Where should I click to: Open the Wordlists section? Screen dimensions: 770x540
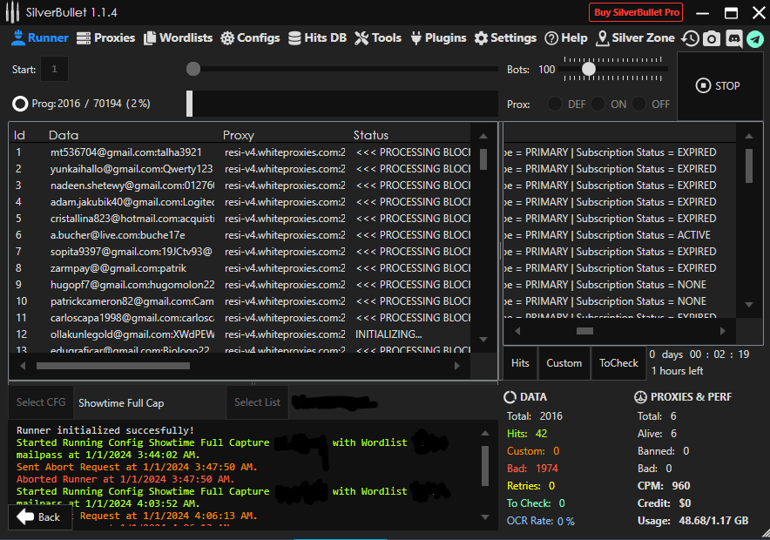click(x=179, y=38)
